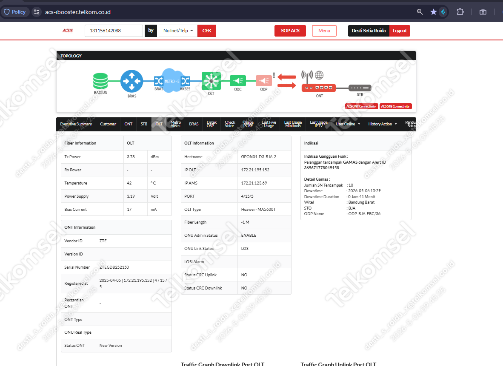The width and height of the screenshot is (503, 366).
Task: Click the ACSIS logo
Action: tap(68, 31)
